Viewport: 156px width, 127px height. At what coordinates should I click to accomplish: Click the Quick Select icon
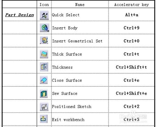pos(44,15)
